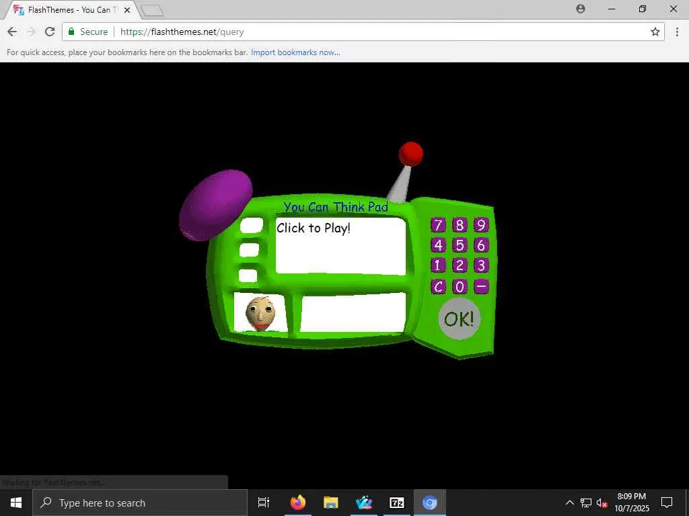
Task: Click the answer field beside Baldi's face
Action: (353, 312)
